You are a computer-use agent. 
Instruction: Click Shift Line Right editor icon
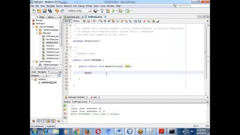click(139, 21)
